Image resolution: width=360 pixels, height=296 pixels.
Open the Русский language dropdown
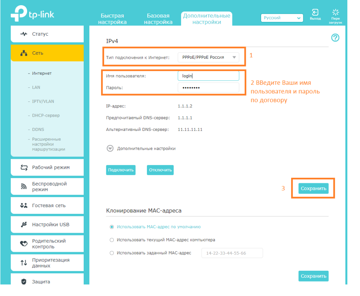282,18
